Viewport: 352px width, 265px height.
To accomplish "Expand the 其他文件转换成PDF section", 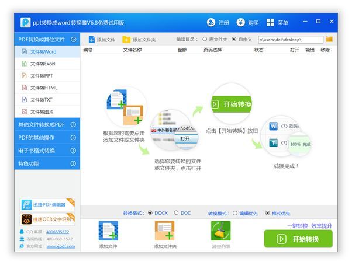I will pos(73,124).
